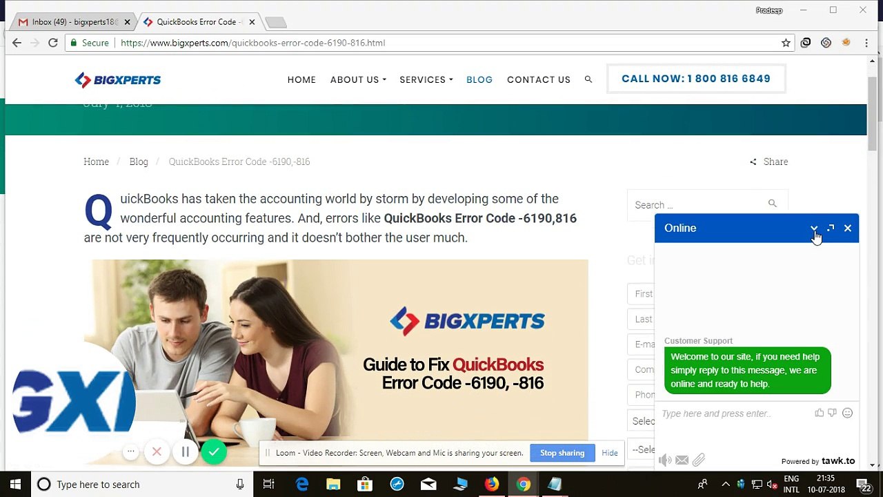This screenshot has height=497, width=883.
Task: Expand the ABOUT US menu
Action: 358,79
